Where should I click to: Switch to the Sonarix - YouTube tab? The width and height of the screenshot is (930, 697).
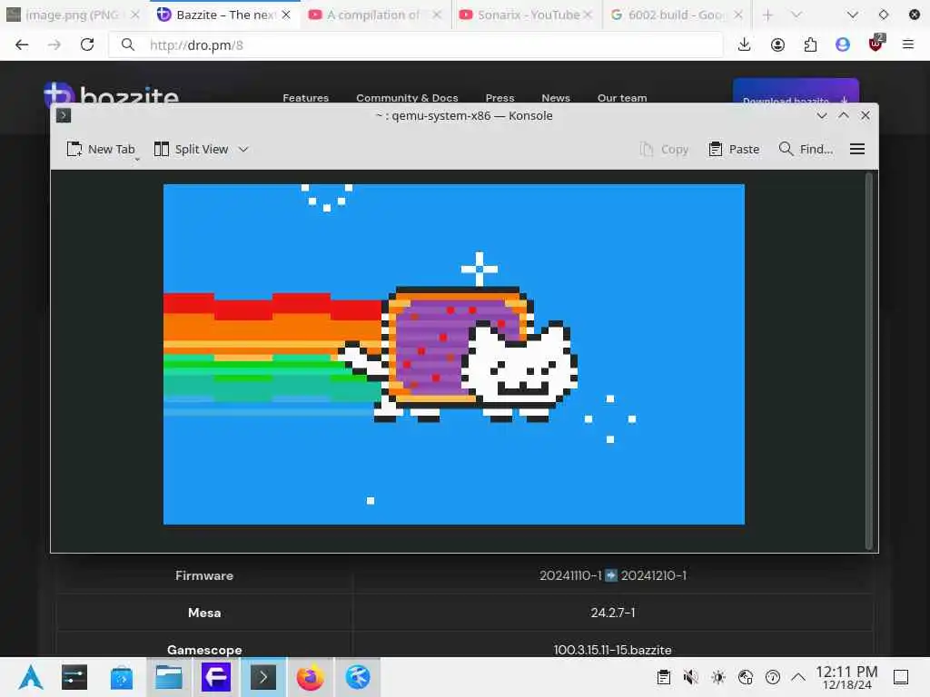(x=528, y=15)
